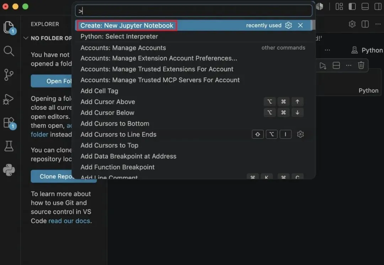Click the EXPLORER panel title
The width and height of the screenshot is (384, 265).
coord(45,24)
